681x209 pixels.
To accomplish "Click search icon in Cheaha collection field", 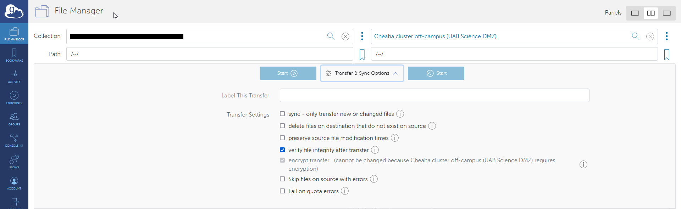I will click(x=635, y=36).
